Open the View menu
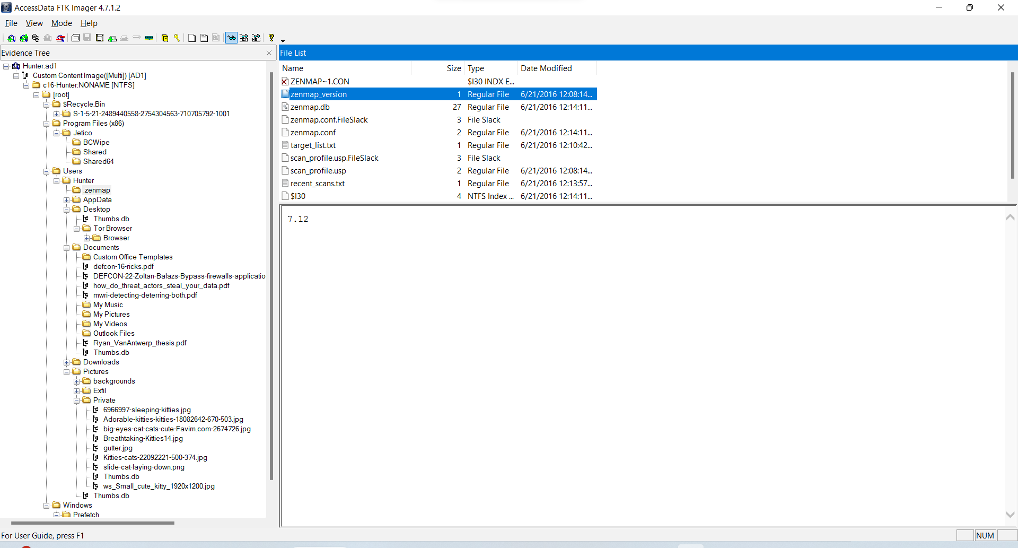Screen dimensions: 1018x548 point(34,23)
